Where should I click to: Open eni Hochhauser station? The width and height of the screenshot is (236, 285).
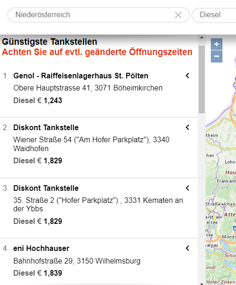(42, 248)
